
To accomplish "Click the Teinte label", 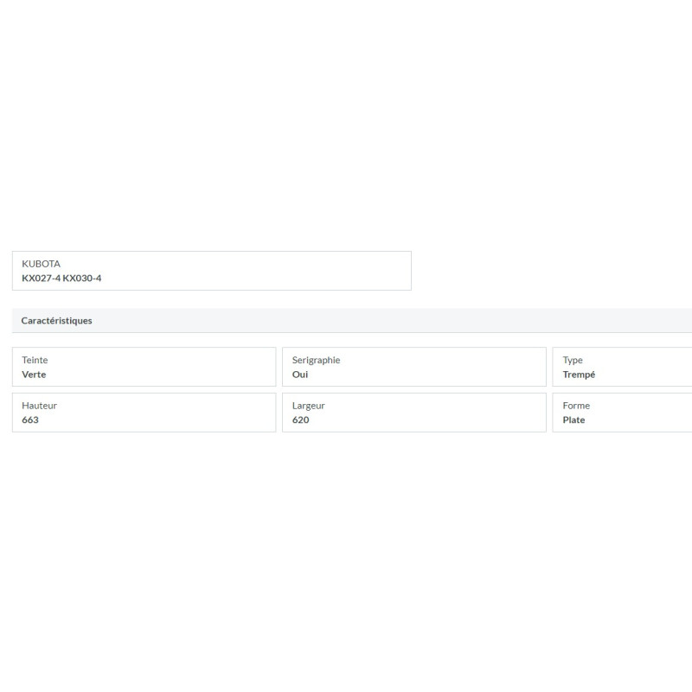I will click(35, 360).
